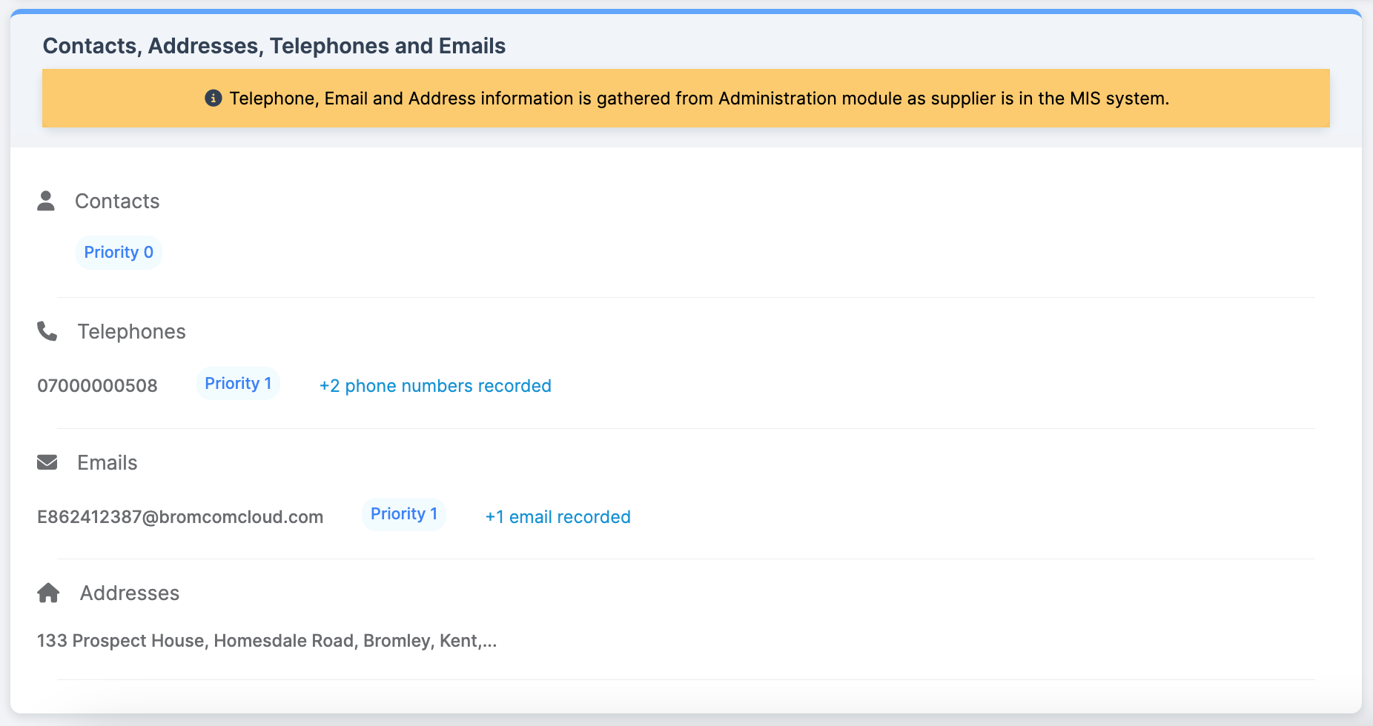
Task: Click the Contacts section heading
Action: pyautogui.click(x=117, y=202)
